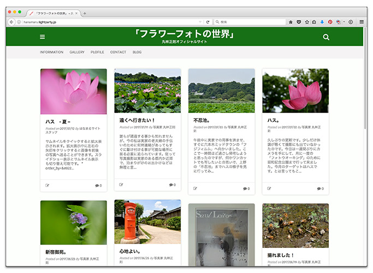
Task: Open the URL history dropdown arrow
Action: 200,22
